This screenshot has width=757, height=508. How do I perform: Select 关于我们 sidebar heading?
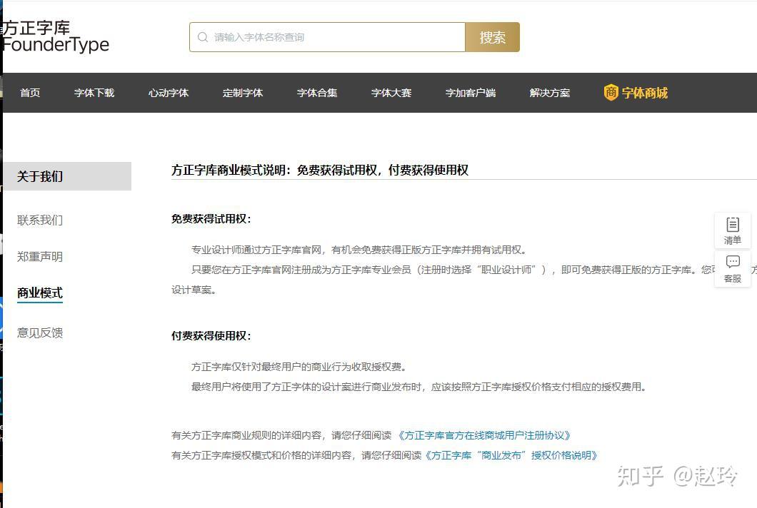pyautogui.click(x=67, y=176)
